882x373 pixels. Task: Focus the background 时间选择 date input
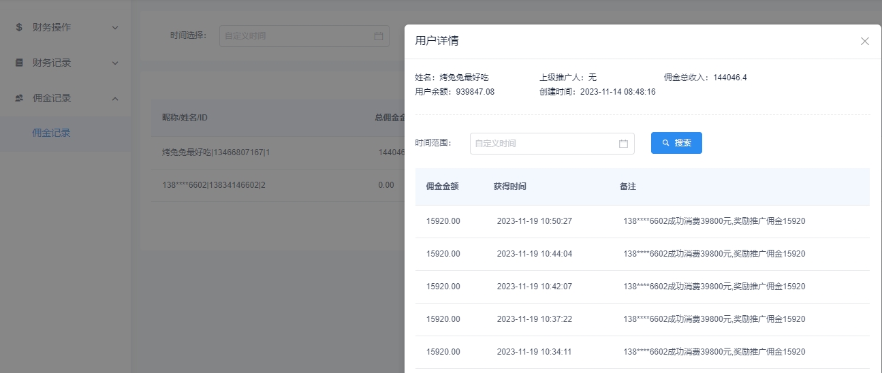tap(304, 36)
